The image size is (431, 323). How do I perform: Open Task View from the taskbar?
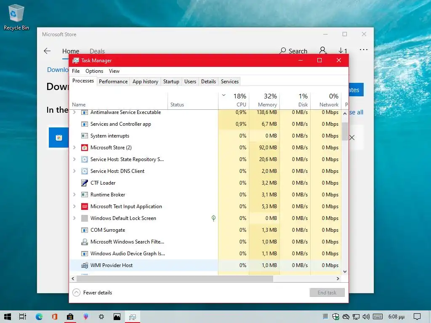(x=23, y=317)
